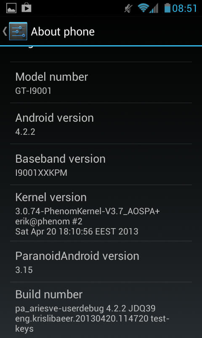Tap the cellular signal bars icon
The width and height of the screenshot is (202, 338).
tap(154, 8)
